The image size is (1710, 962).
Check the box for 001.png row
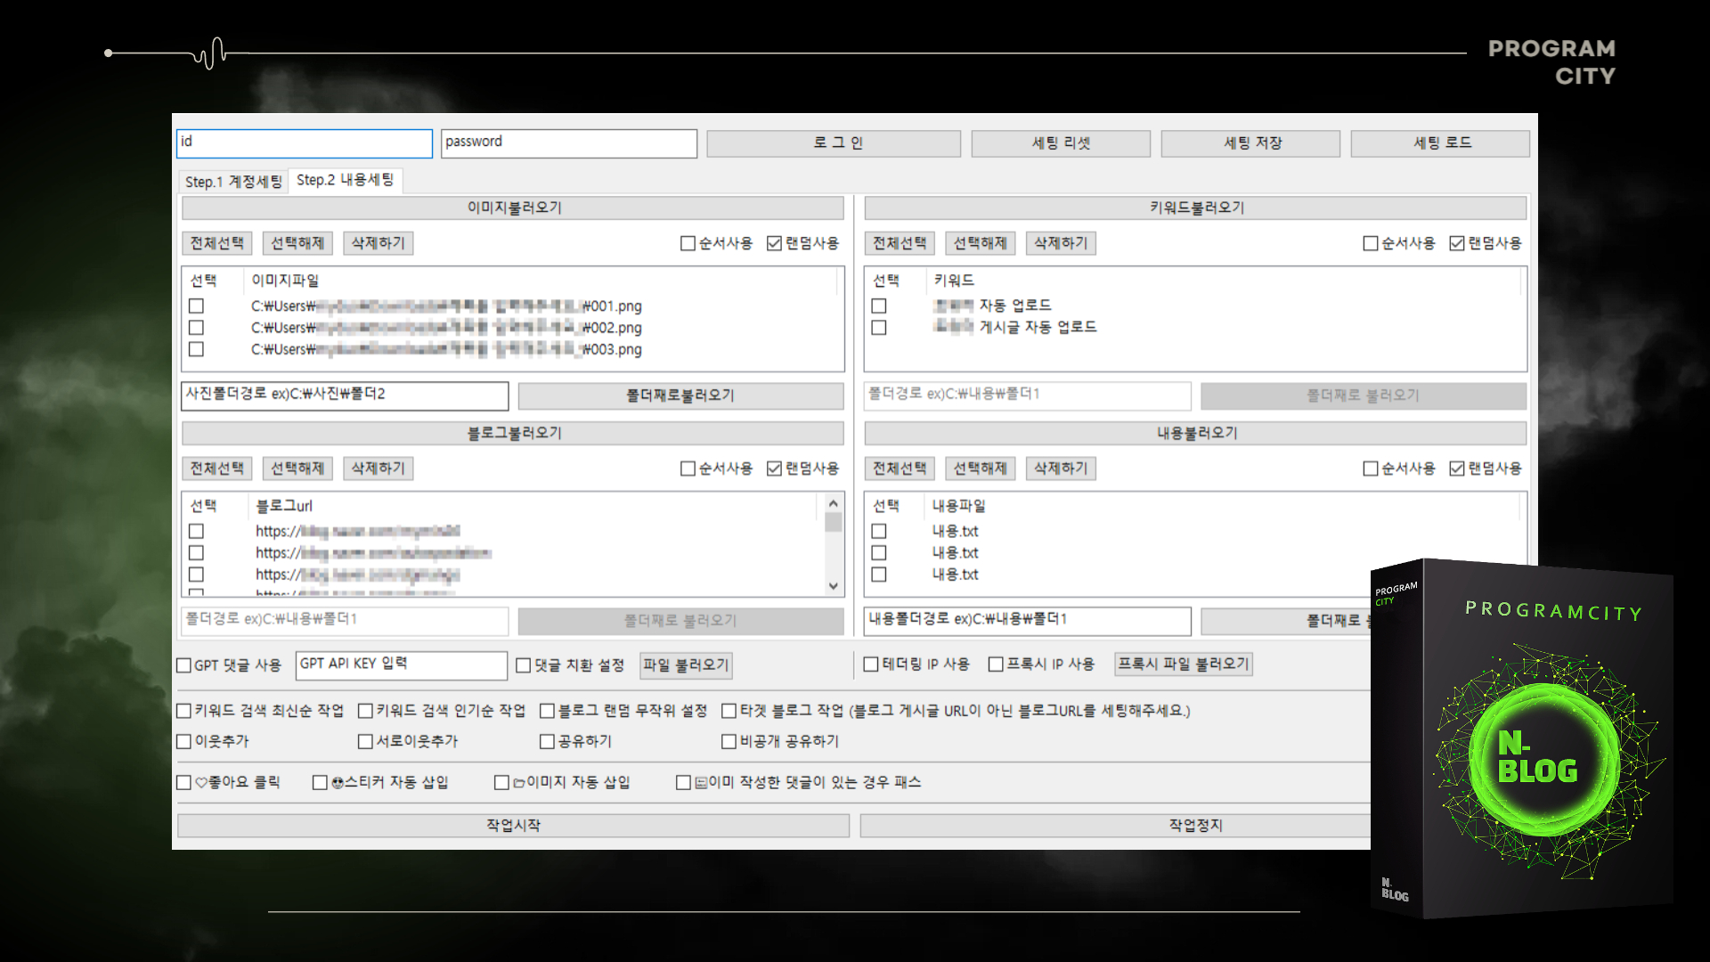coord(196,306)
